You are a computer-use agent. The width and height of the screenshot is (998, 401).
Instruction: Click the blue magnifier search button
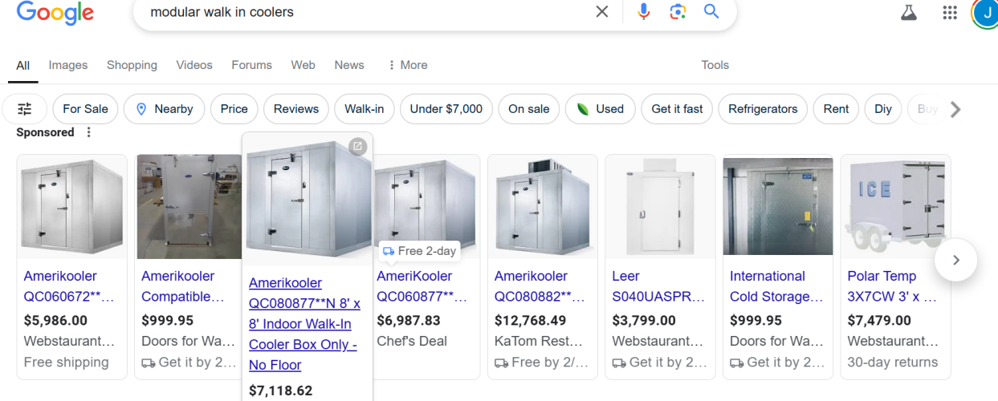[711, 12]
